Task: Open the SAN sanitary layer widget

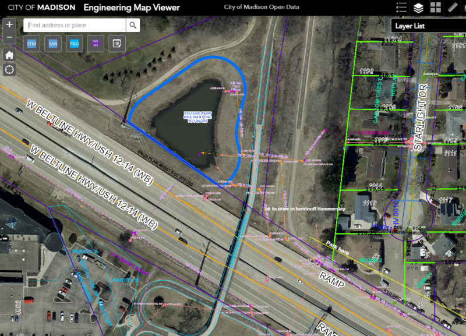Action: point(53,44)
